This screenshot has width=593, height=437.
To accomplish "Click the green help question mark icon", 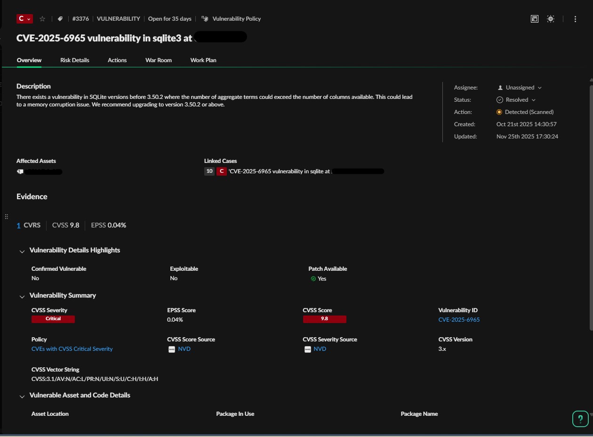I will (580, 419).
